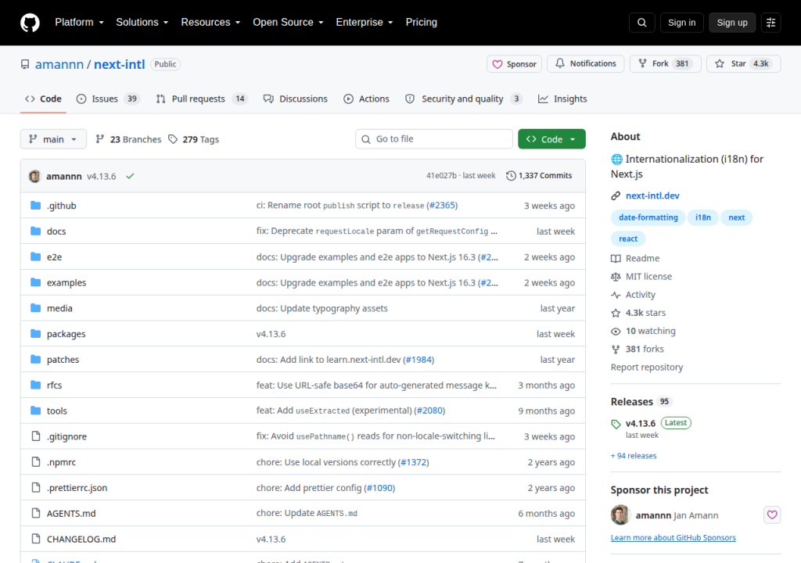Click the v4.13.6 release tag icon

[616, 424]
